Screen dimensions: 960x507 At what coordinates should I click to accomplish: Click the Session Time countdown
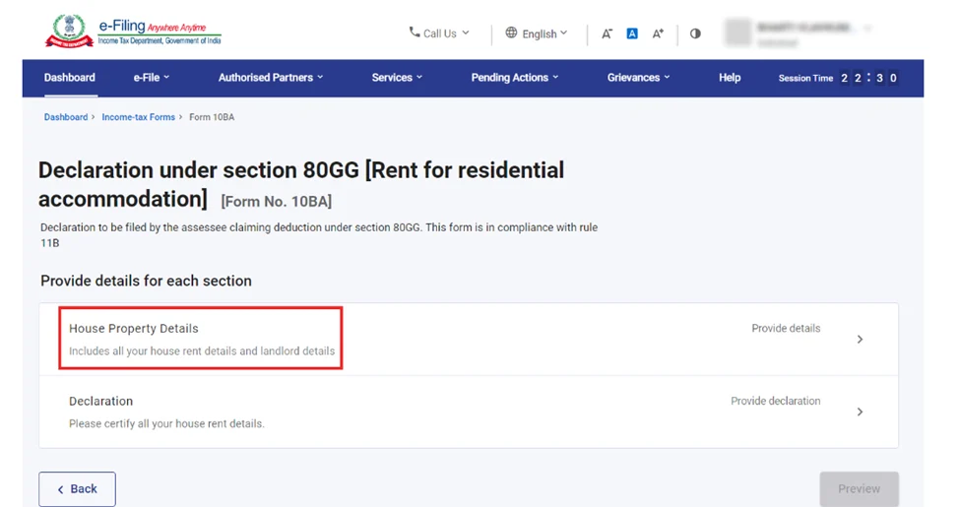tap(838, 78)
